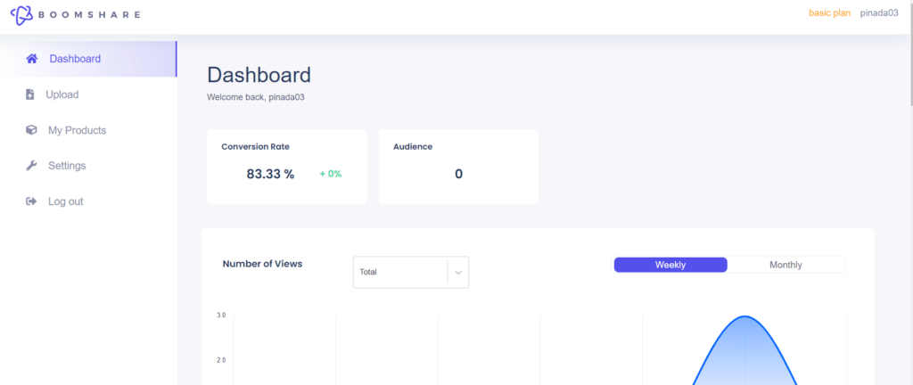
Task: Open Settings from the sidebar
Action: coord(67,166)
